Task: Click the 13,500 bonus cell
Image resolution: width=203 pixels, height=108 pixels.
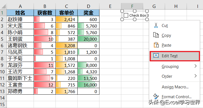Action: 89,78
